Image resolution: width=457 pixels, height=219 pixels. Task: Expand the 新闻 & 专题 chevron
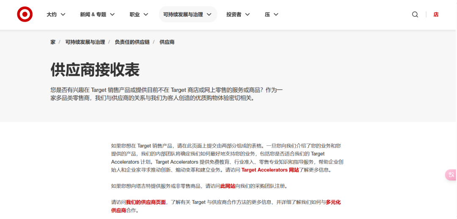tap(112, 14)
